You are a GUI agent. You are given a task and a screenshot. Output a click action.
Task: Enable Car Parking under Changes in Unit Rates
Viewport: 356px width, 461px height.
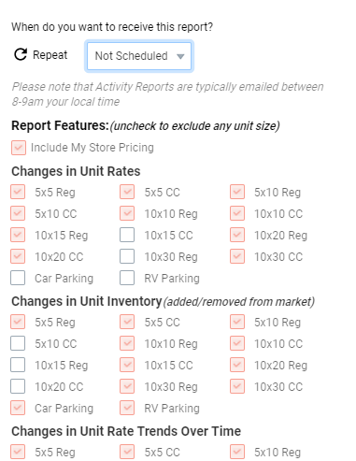[x=18, y=278]
